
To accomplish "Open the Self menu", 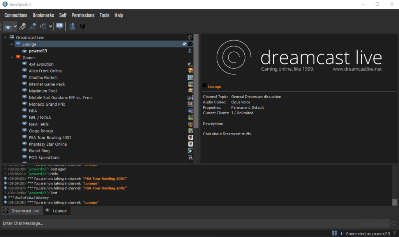I will coord(63,15).
